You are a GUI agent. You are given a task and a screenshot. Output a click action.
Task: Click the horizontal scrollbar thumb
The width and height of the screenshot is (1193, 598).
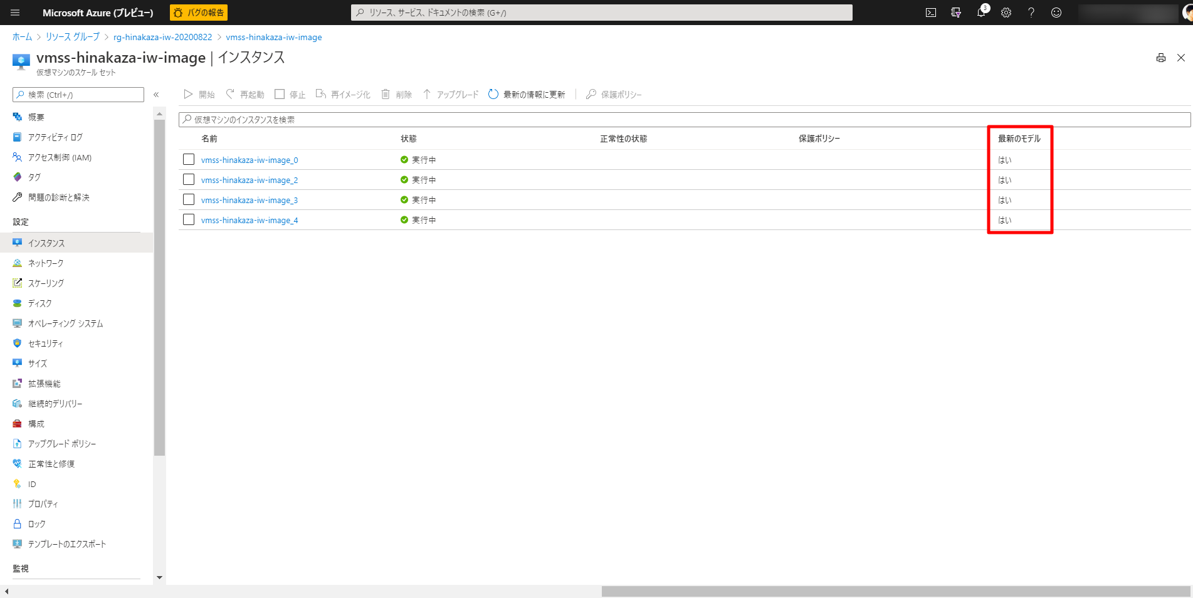[896, 592]
